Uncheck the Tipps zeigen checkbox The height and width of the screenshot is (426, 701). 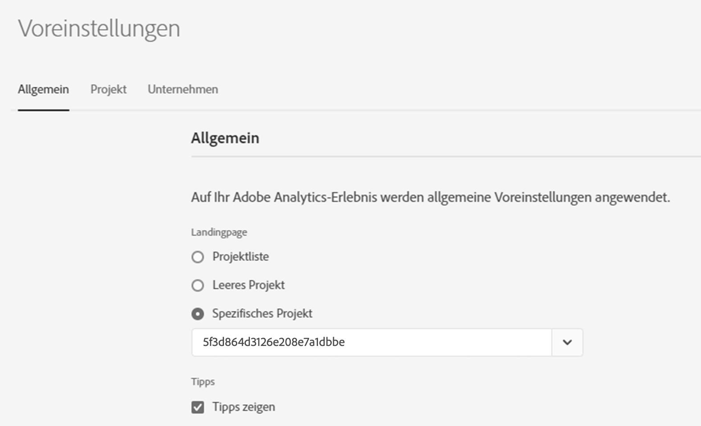[198, 407]
